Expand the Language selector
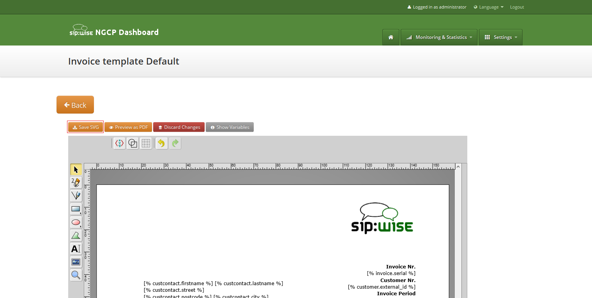592x298 pixels. tap(488, 7)
